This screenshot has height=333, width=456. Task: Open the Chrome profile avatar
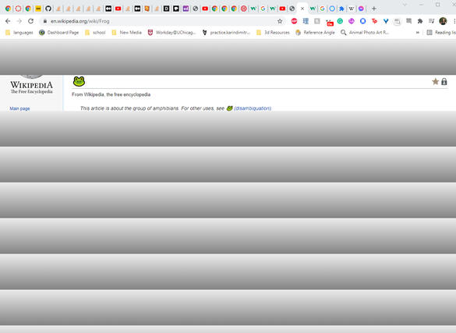coord(443,21)
